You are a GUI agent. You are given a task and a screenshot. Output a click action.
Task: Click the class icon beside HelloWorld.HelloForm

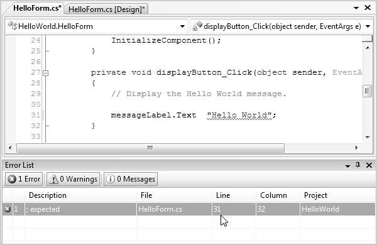click(13, 26)
